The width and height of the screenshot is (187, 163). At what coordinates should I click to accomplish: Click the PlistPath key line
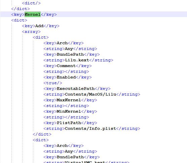coord(70,123)
